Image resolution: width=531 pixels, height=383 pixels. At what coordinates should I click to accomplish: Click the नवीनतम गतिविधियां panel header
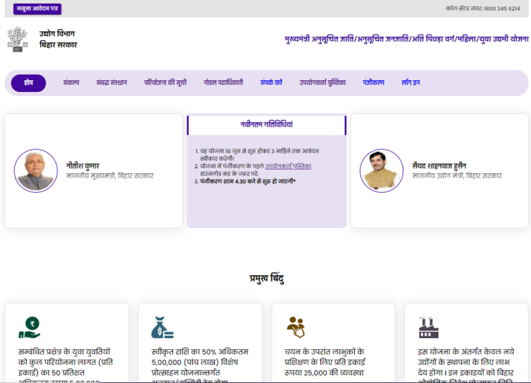(266, 125)
